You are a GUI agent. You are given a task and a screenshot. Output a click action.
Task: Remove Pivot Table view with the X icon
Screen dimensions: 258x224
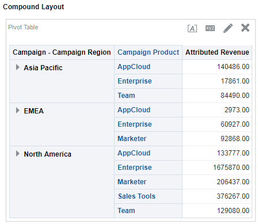tap(245, 28)
